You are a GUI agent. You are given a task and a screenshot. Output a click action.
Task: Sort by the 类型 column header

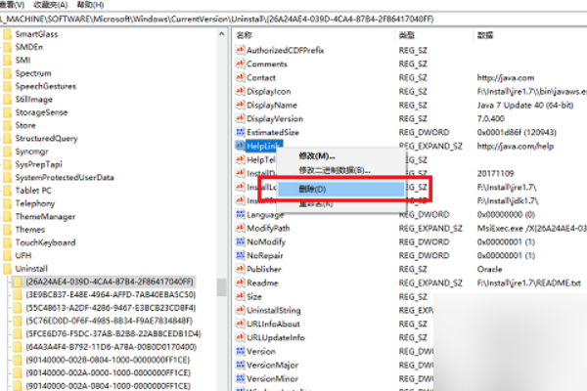point(407,35)
